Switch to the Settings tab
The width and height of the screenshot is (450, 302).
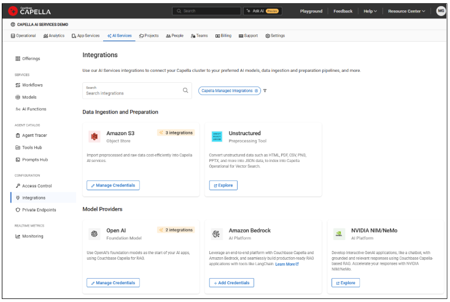click(x=275, y=36)
